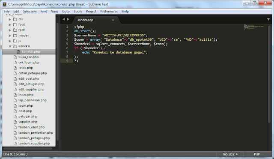Maximize the Sublime Text window
Screen dimensions: 274x159
coord(255,3)
